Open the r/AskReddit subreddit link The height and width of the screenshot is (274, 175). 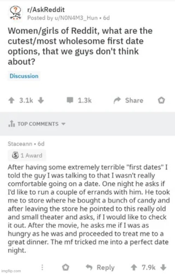click(x=46, y=10)
